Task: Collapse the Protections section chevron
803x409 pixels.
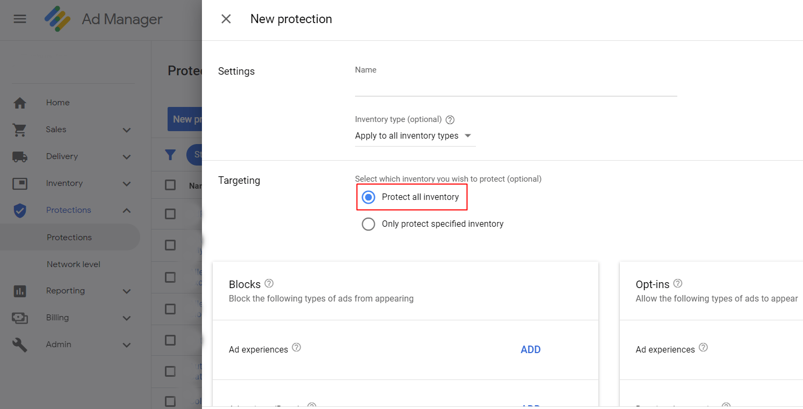Action: click(127, 211)
